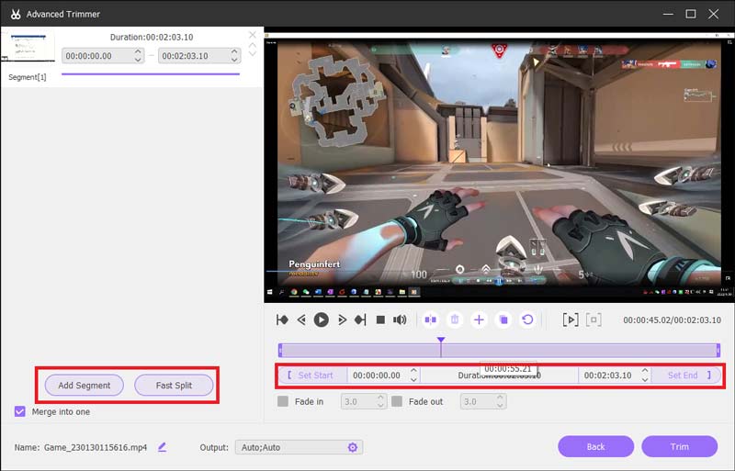The width and height of the screenshot is (735, 471).
Task: Click the Advanced Trimmer app logo icon
Action: pos(16,14)
